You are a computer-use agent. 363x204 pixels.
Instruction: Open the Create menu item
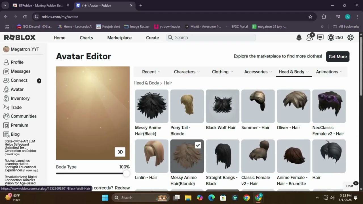click(152, 38)
